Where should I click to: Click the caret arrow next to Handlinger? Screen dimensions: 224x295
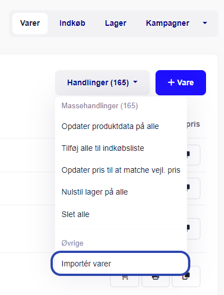135,82
